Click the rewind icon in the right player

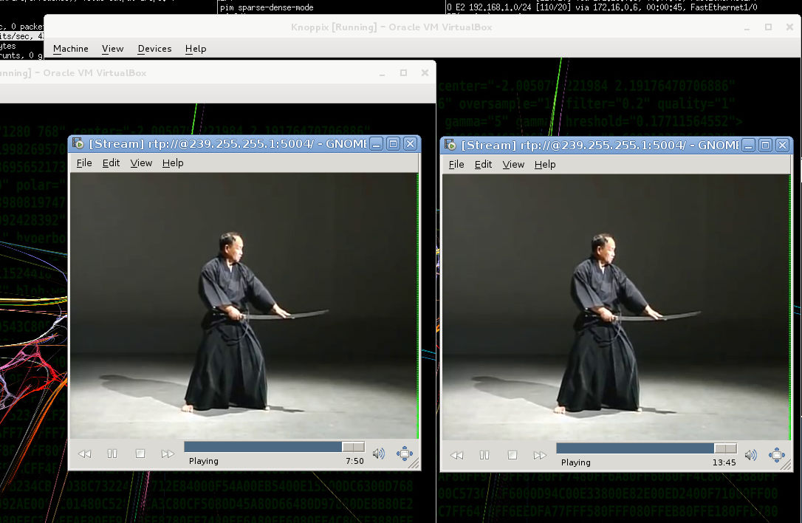pos(456,455)
